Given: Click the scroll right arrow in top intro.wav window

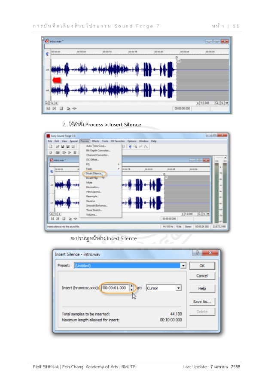Looking at the screenshot, I should 198,103.
